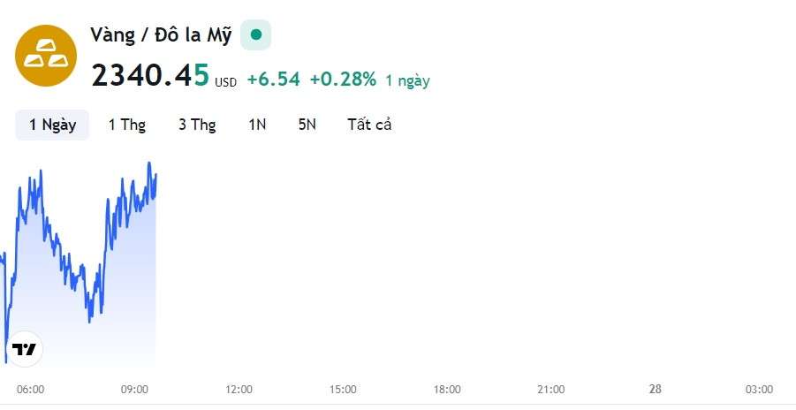Click the 28 date marker on axis
Image resolution: width=796 pixels, height=410 pixels.
tap(656, 389)
